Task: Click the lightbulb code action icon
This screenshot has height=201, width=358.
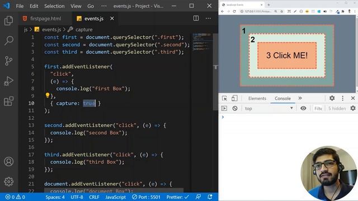Action: coord(47,95)
